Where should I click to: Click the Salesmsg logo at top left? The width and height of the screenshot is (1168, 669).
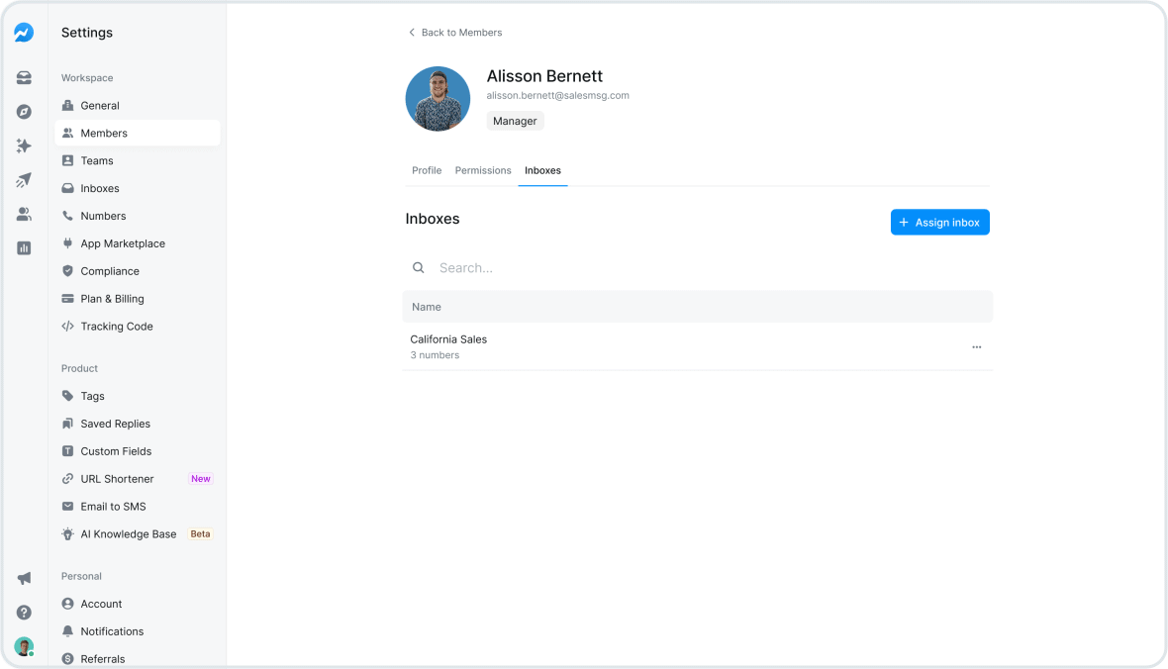(24, 32)
